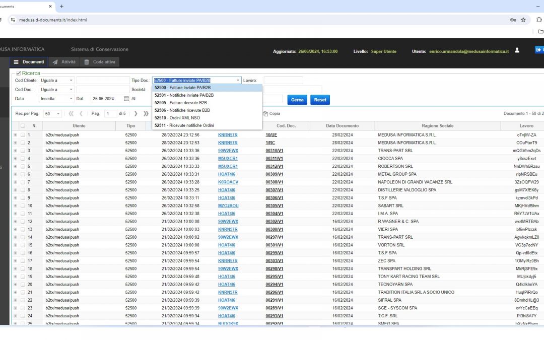Expand row 5 details

click(x=15, y=166)
